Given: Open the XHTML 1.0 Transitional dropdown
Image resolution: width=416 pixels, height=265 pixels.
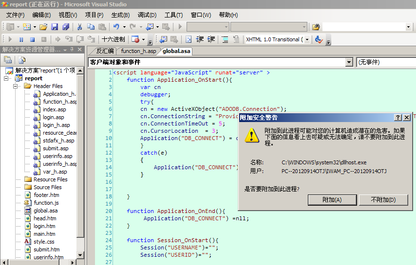Looking at the screenshot, I should (x=307, y=39).
